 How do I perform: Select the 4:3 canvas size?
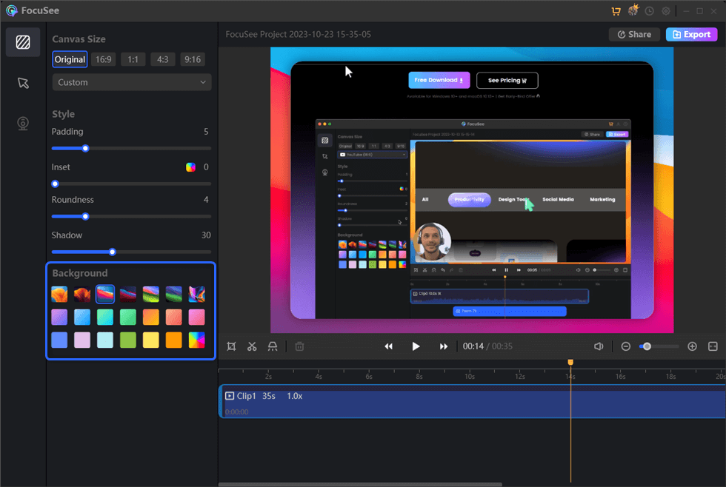[162, 59]
